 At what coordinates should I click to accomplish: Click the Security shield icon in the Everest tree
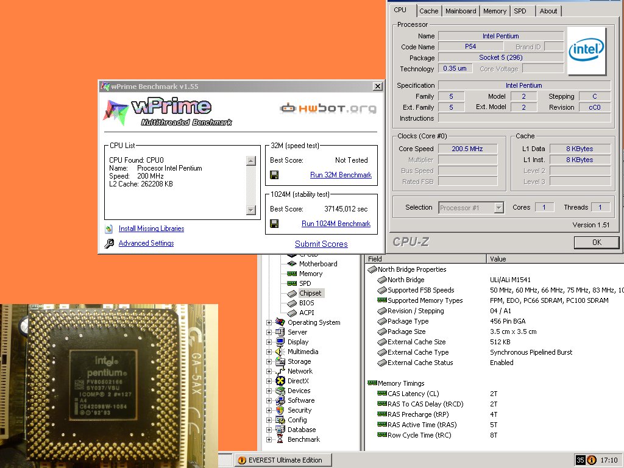tap(280, 410)
